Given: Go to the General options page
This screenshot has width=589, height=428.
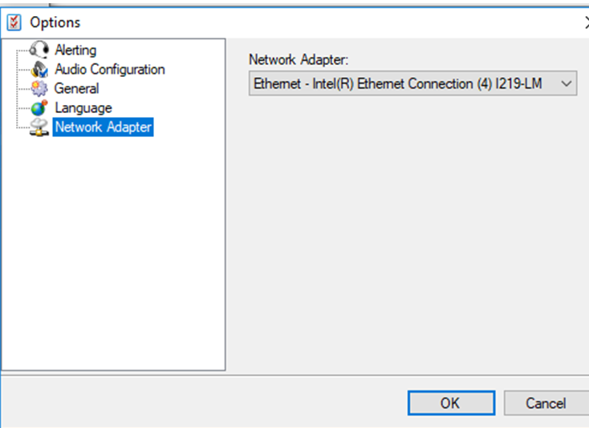Looking at the screenshot, I should [x=76, y=89].
